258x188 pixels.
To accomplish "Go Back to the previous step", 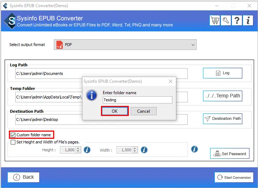I will (24, 177).
